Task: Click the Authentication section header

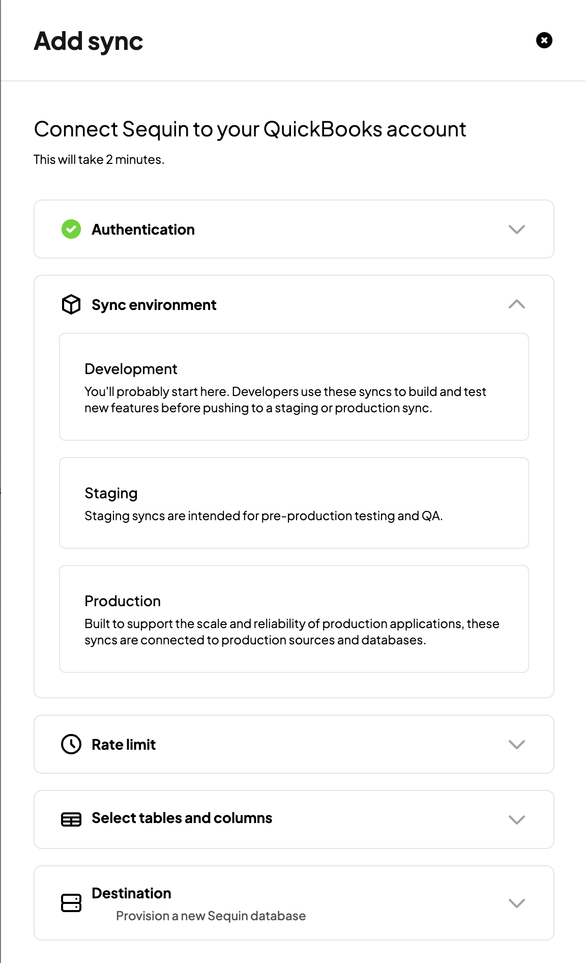Action: click(143, 230)
